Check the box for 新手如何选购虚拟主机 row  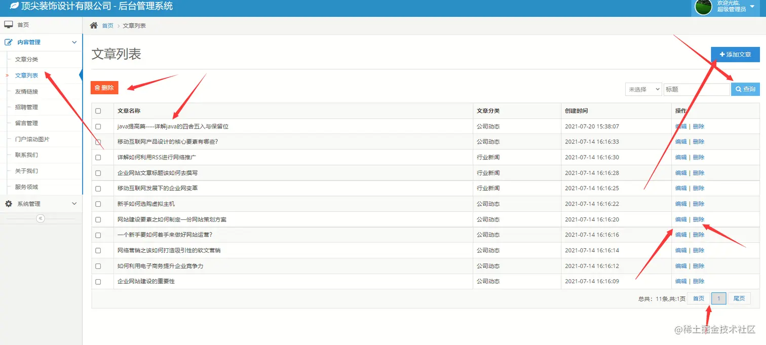coord(98,204)
